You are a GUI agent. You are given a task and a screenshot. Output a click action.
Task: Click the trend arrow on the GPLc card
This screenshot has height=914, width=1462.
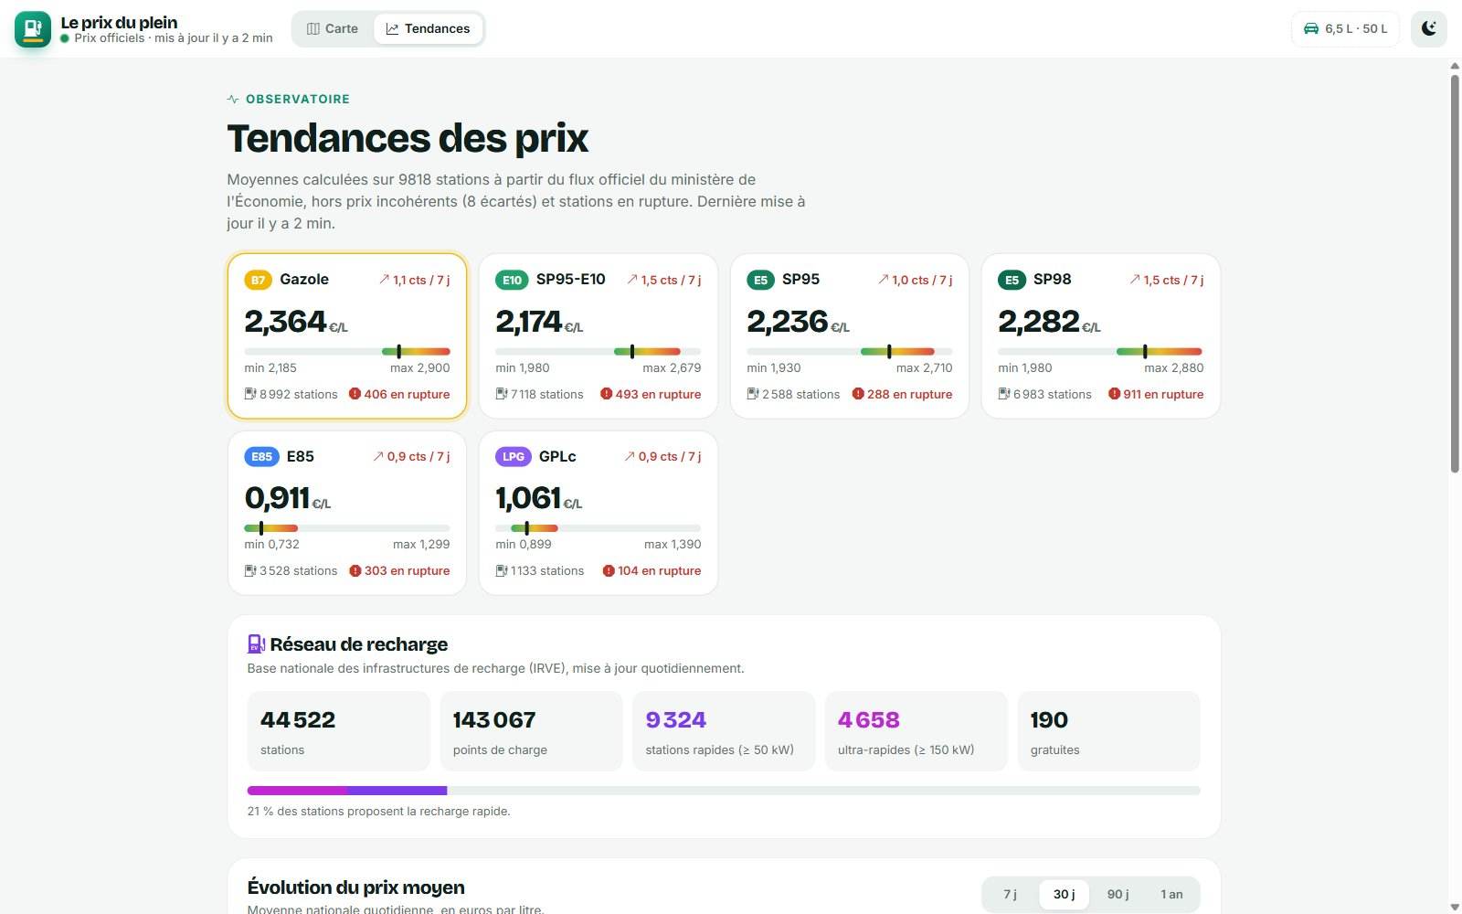coord(629,456)
